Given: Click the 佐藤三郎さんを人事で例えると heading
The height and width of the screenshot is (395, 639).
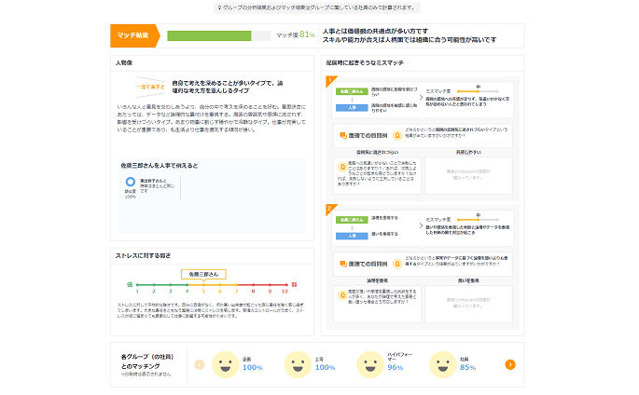Looking at the screenshot, I should click(x=160, y=166).
